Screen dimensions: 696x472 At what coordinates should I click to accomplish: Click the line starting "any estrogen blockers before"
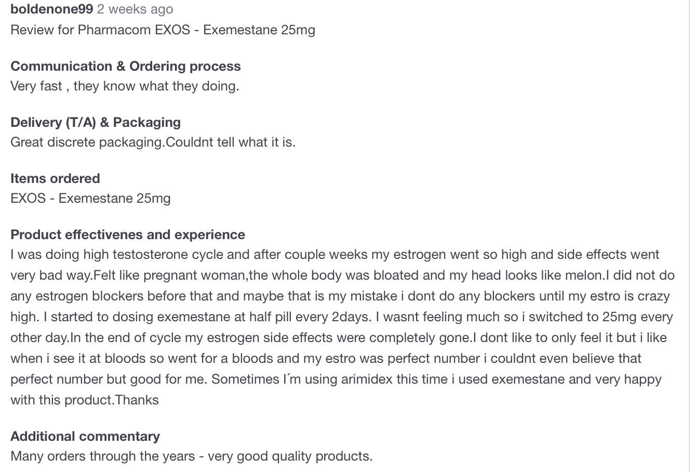click(x=340, y=296)
